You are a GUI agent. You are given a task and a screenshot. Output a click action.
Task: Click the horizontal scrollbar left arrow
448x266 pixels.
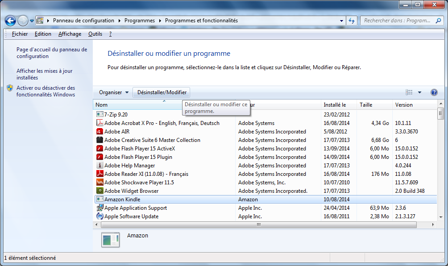[x=96, y=224]
